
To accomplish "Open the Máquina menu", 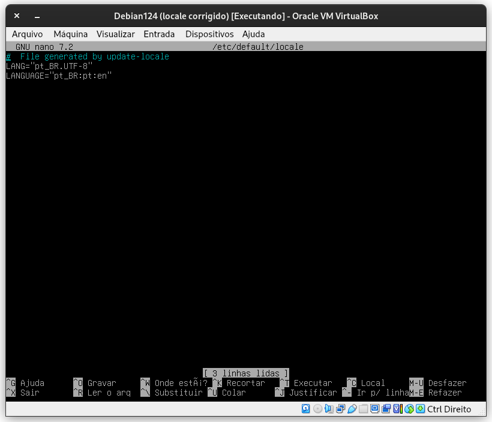I will point(71,34).
